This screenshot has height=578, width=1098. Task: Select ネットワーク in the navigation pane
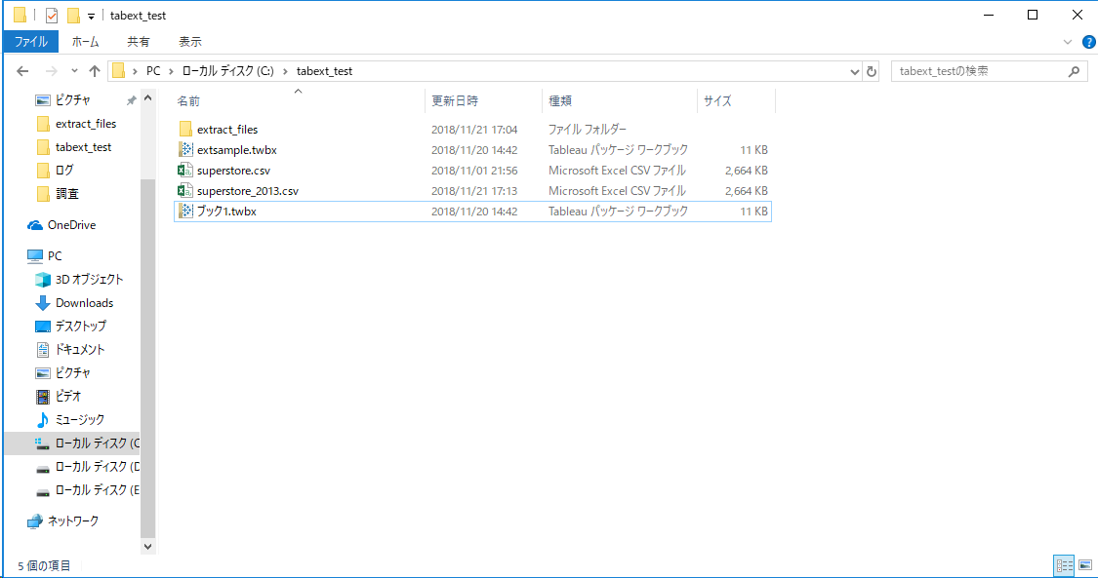coord(73,520)
